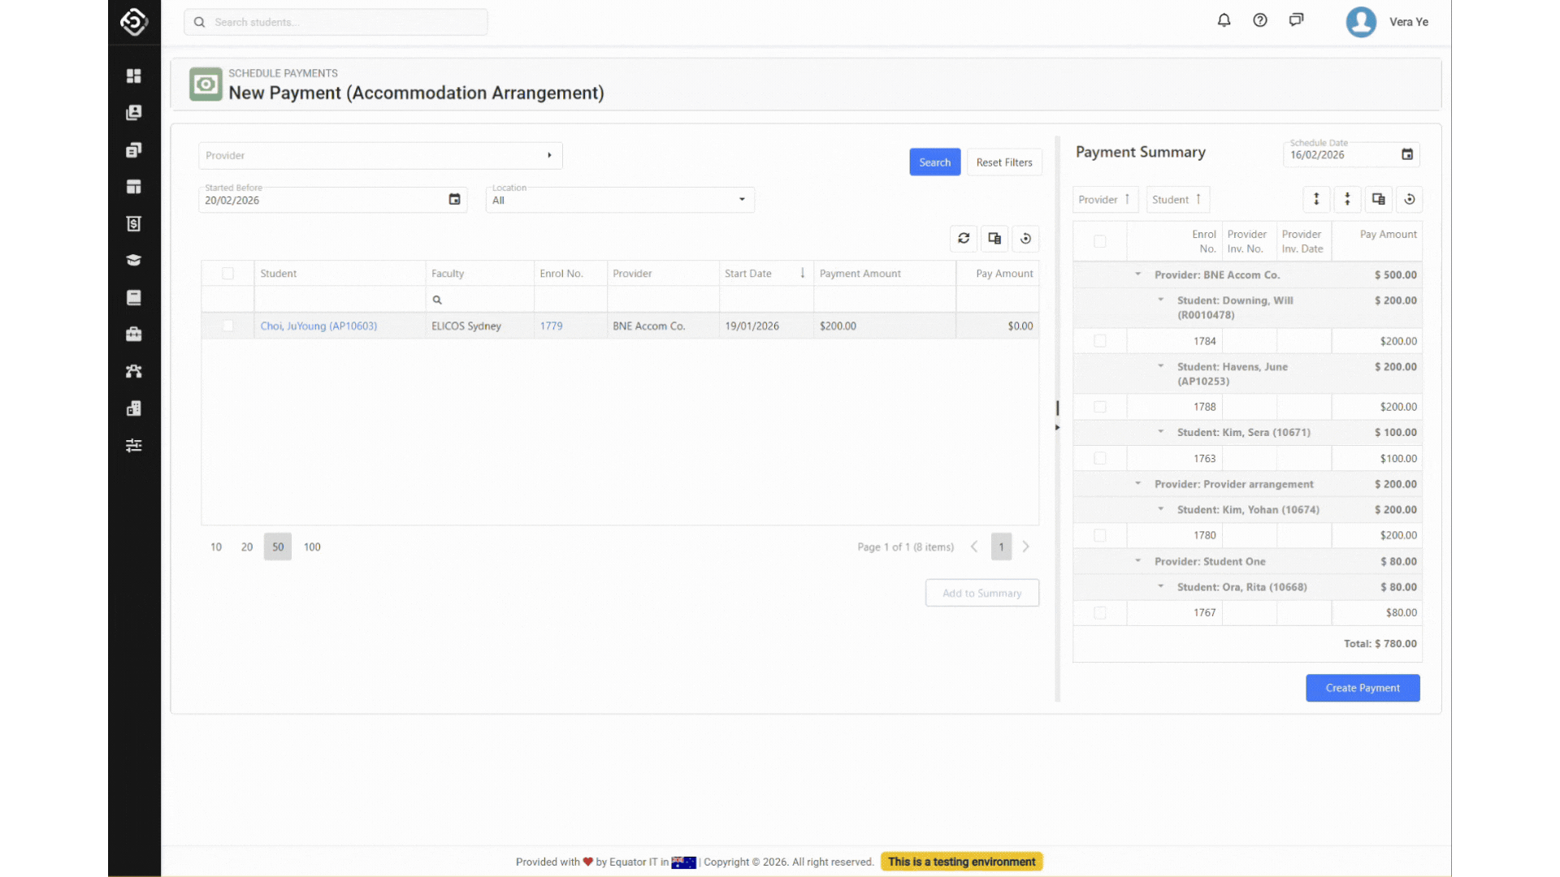Click the settings sliders sidebar icon
Screen dimensions: 1560x877
tap(134, 445)
